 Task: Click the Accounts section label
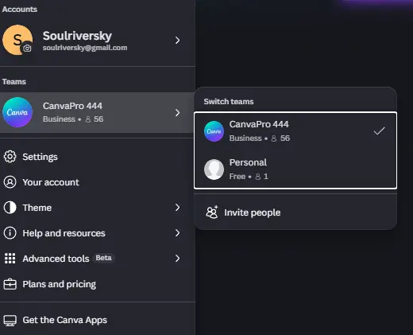pos(20,10)
